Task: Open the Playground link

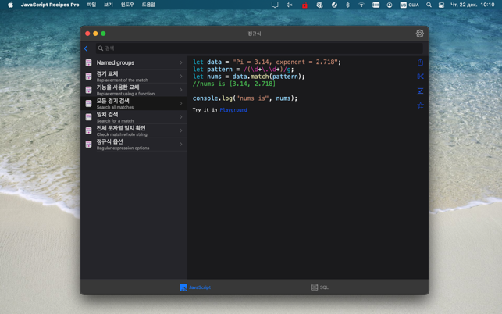Action: point(233,110)
